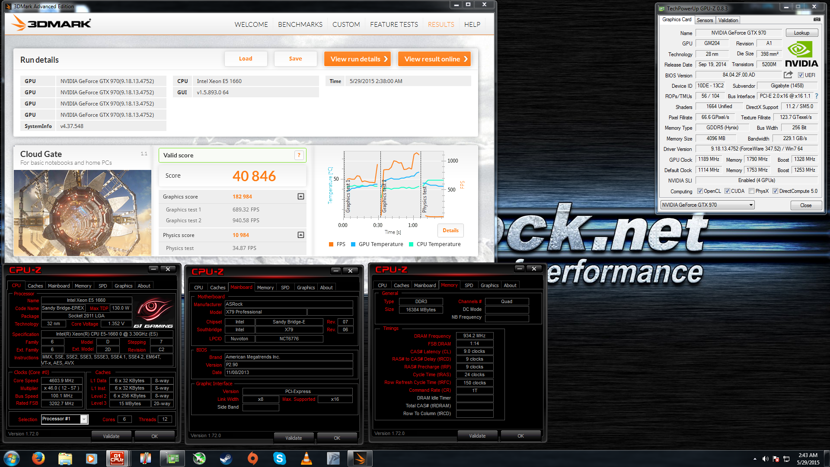The height and width of the screenshot is (467, 830).
Task: Open SPD tab in middle CPU-Z window
Action: click(x=285, y=288)
